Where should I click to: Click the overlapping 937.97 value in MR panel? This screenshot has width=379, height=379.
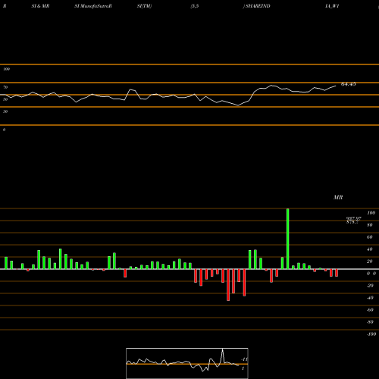click(x=354, y=218)
